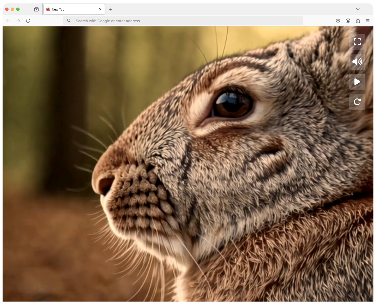Click the search magnifier in address bar
This screenshot has height=305, width=376.
[x=69, y=21]
